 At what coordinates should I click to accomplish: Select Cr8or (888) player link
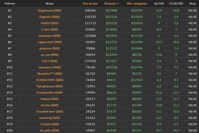(50, 30)
